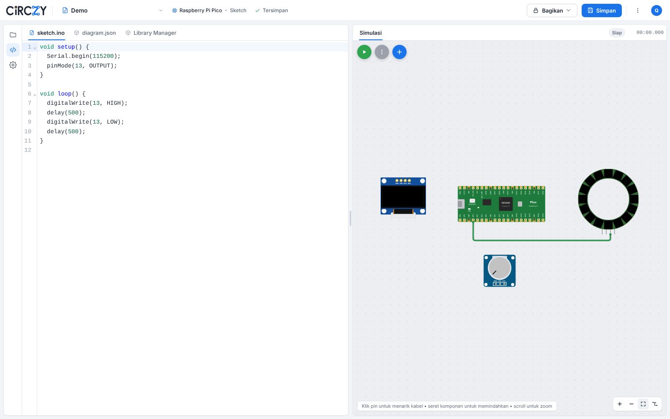Click the digitalWrite(13, HIGH) line

pos(87,103)
